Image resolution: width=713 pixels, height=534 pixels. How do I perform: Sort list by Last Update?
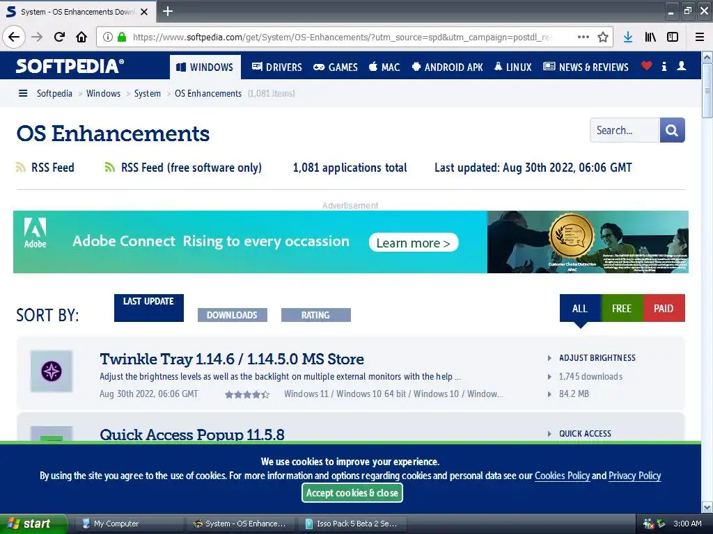click(149, 308)
